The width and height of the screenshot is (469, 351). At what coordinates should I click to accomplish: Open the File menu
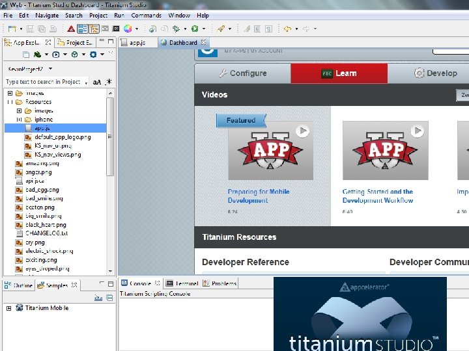8,15
